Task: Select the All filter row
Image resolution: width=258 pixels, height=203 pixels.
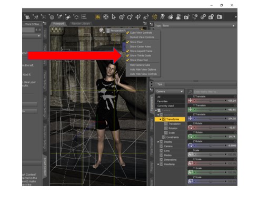Action: tap(170, 97)
